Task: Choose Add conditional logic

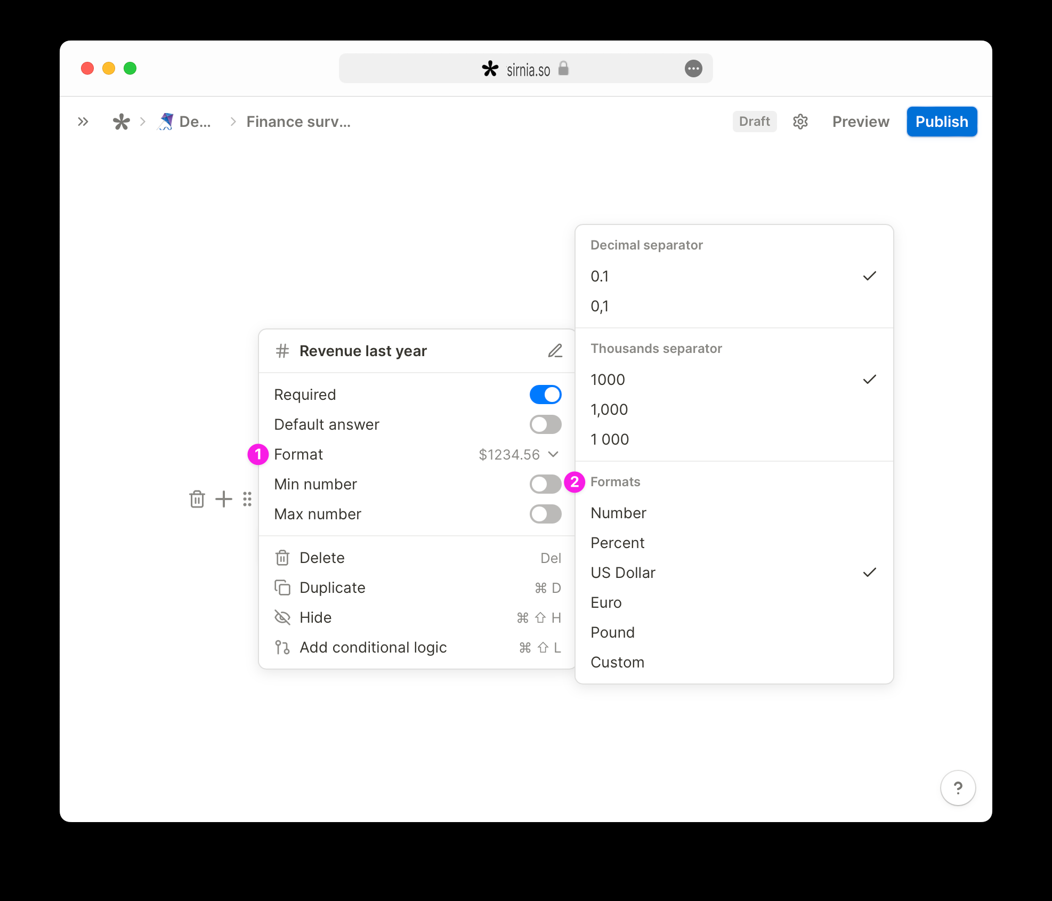Action: [417, 647]
